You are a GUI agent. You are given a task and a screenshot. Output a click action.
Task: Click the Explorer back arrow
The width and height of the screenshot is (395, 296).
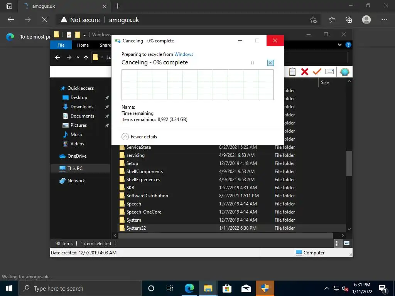[x=57, y=58]
